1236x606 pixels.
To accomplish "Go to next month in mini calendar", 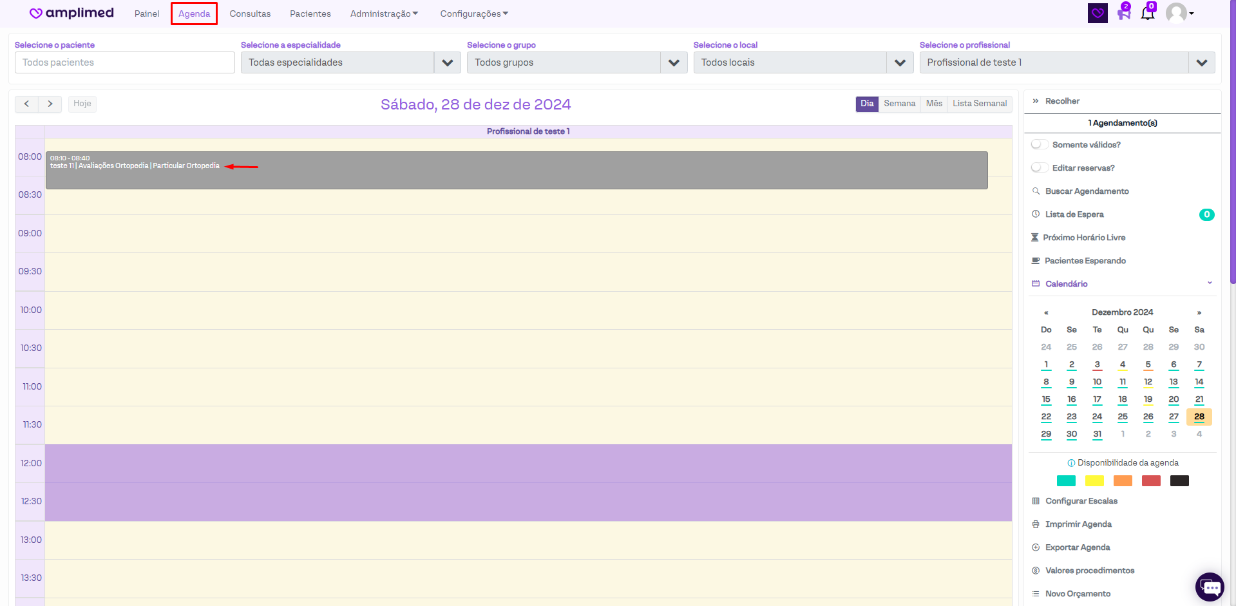I will click(1199, 312).
